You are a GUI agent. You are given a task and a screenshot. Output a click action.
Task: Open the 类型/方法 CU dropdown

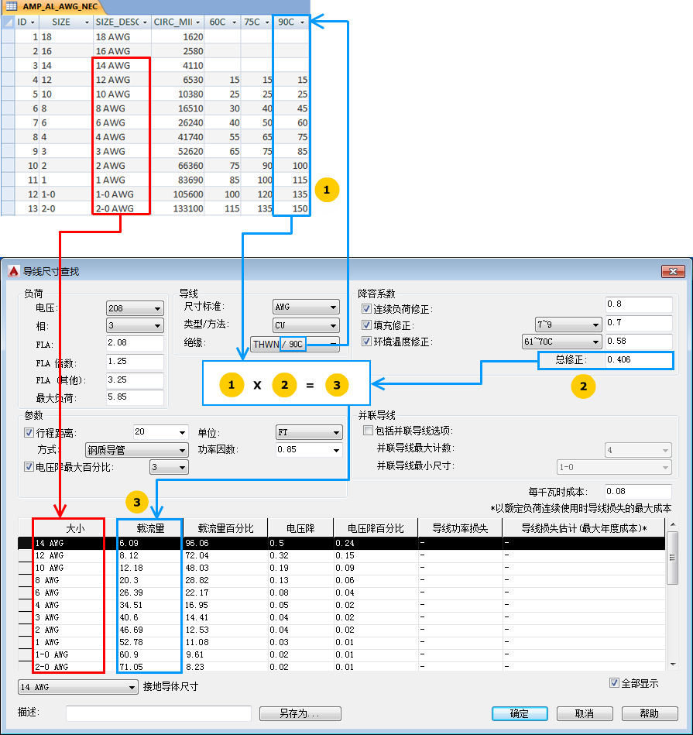[306, 325]
